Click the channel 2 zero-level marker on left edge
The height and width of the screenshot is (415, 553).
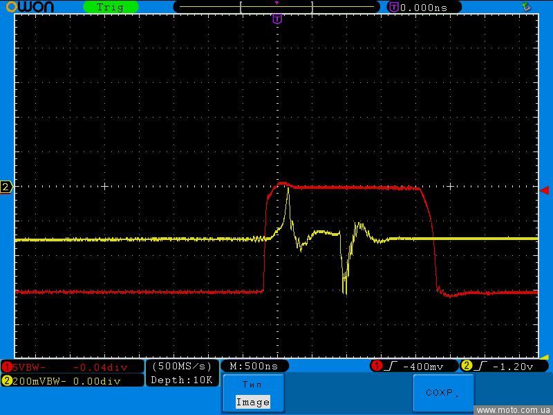(x=6, y=187)
